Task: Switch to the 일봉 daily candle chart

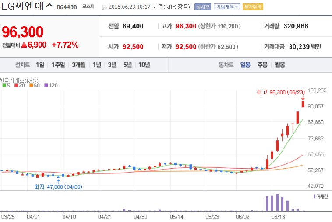Action: pos(245,65)
